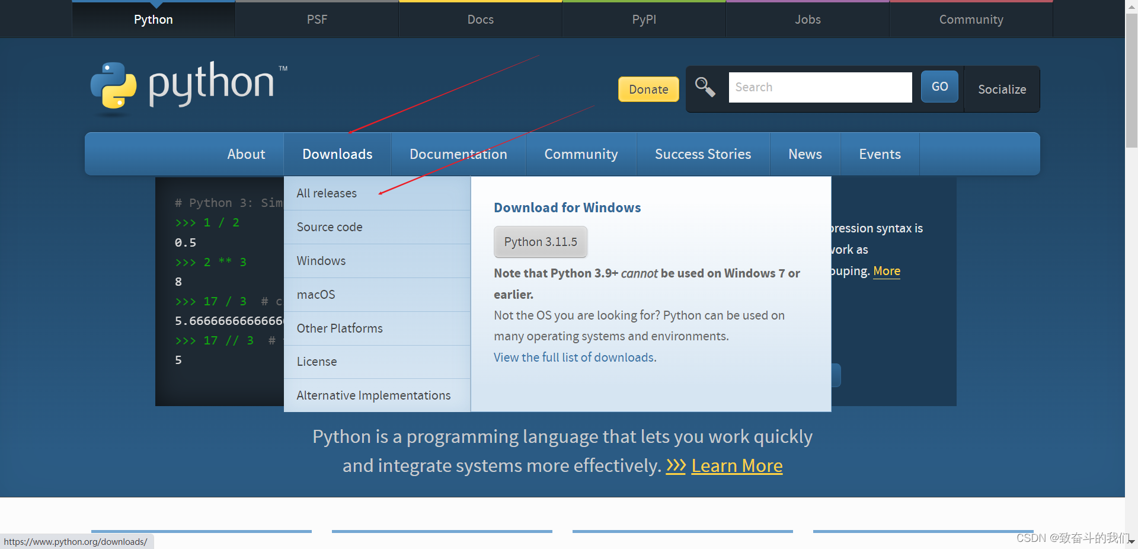Open the About navigation menu
Image resolution: width=1138 pixels, height=549 pixels.
pos(246,154)
